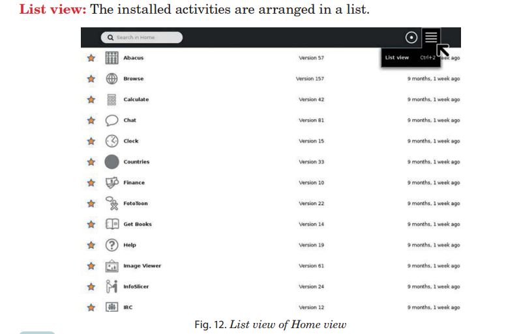This screenshot has width=521, height=334.
Task: Click Version 157 of Browse row
Action: [310, 79]
